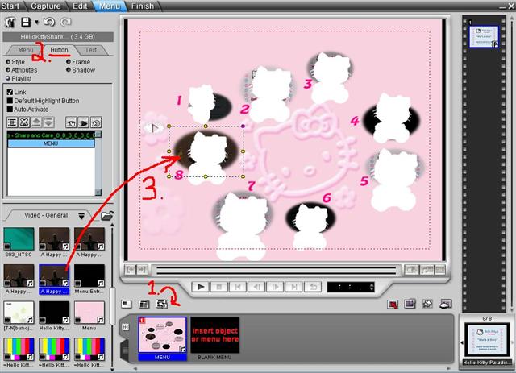Click the preview trim slider bar
Screen dimensions: 516x373
277,271
